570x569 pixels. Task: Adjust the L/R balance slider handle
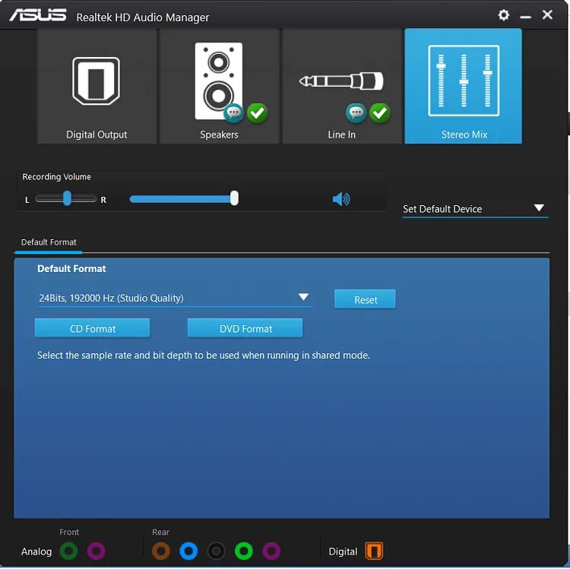point(67,198)
